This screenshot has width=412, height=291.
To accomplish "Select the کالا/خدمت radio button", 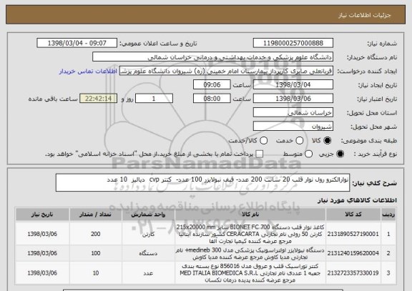I will pos(263,141).
